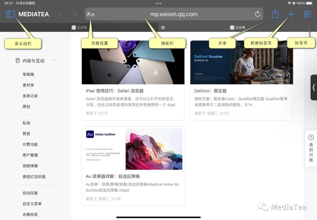Close the current tab
The width and height of the screenshot is (317, 220).
[x=163, y=28]
